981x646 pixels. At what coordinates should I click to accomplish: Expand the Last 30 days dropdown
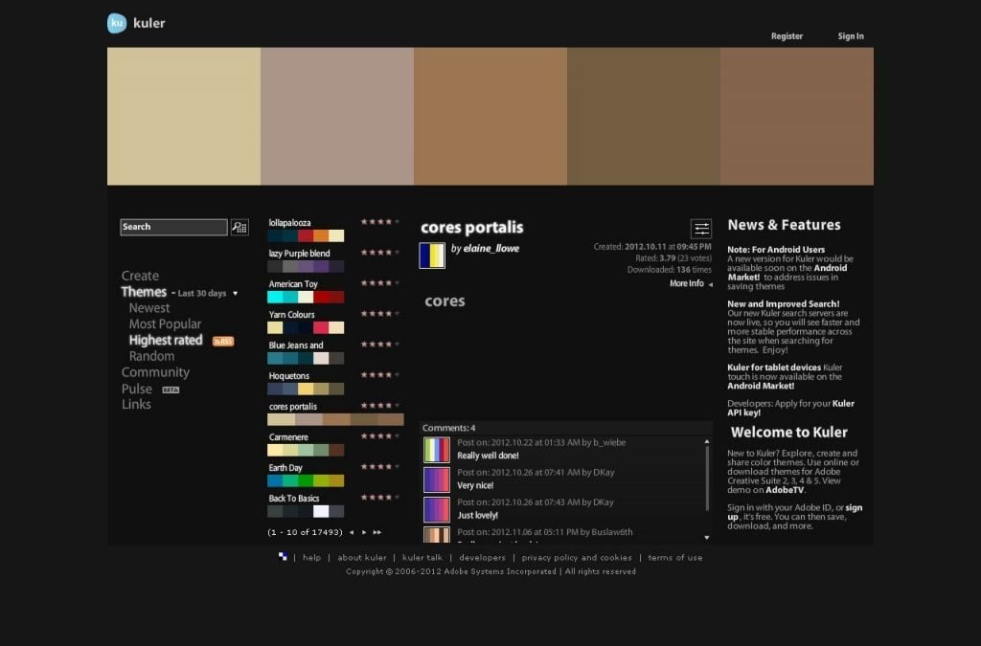236,294
